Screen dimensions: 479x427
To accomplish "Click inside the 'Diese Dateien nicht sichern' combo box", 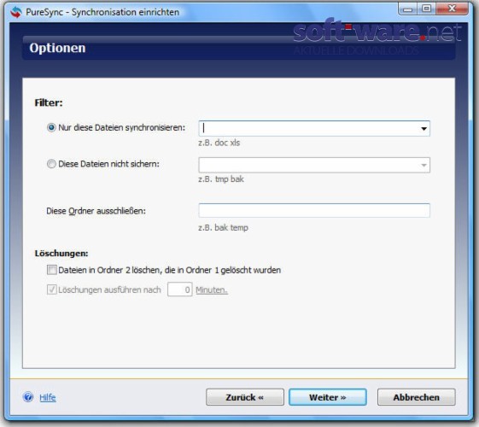I will click(309, 165).
